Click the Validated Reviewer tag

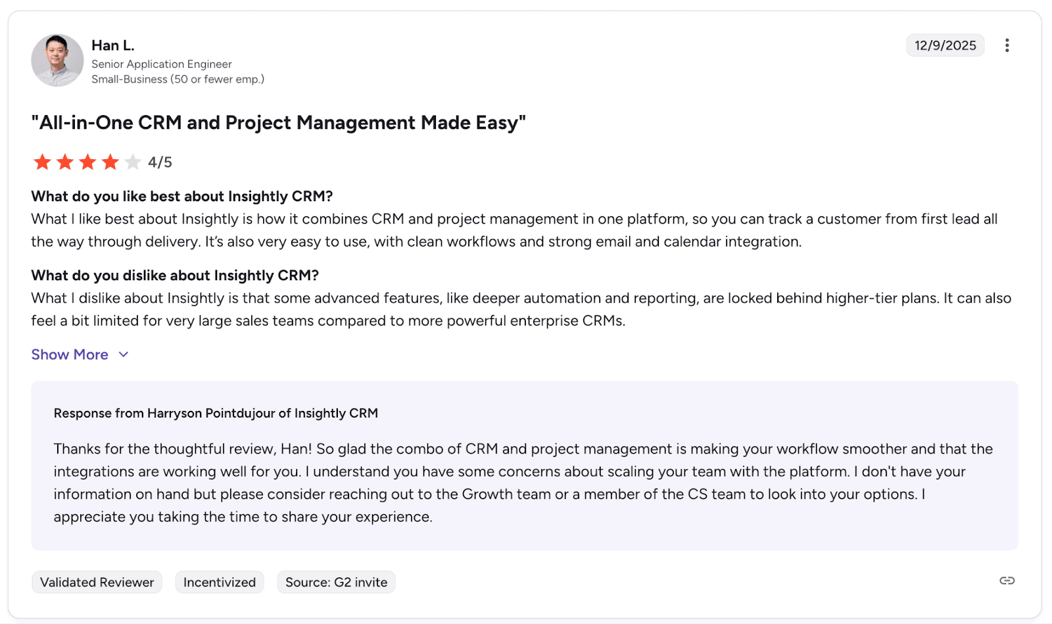pyautogui.click(x=97, y=582)
